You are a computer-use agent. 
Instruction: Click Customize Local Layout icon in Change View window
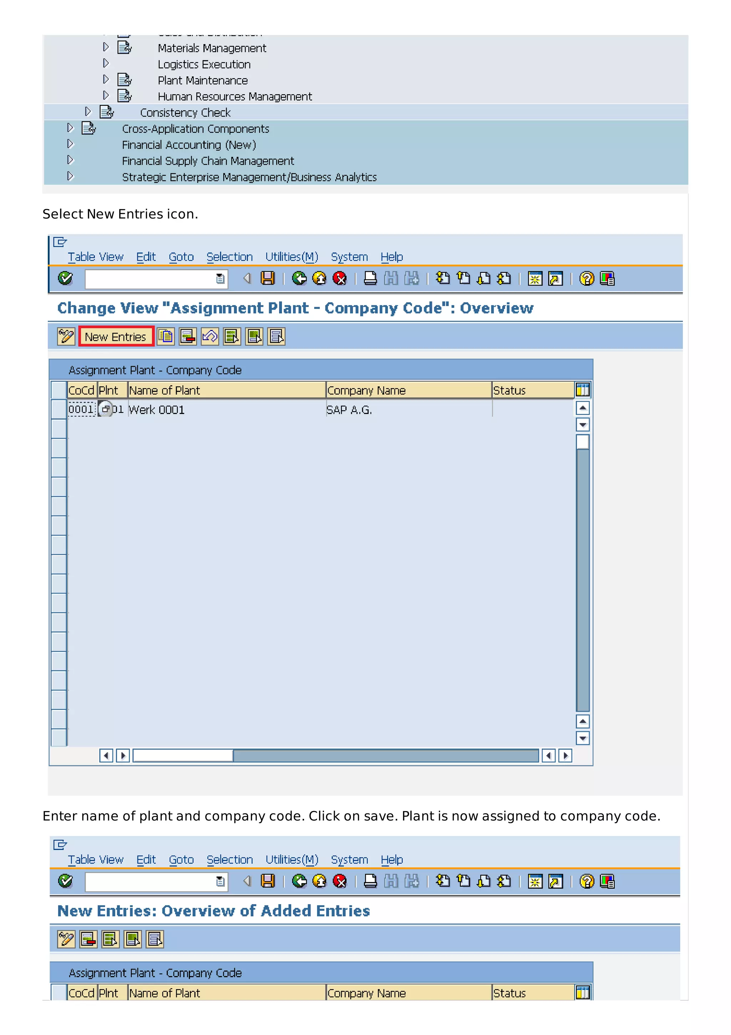(607, 279)
